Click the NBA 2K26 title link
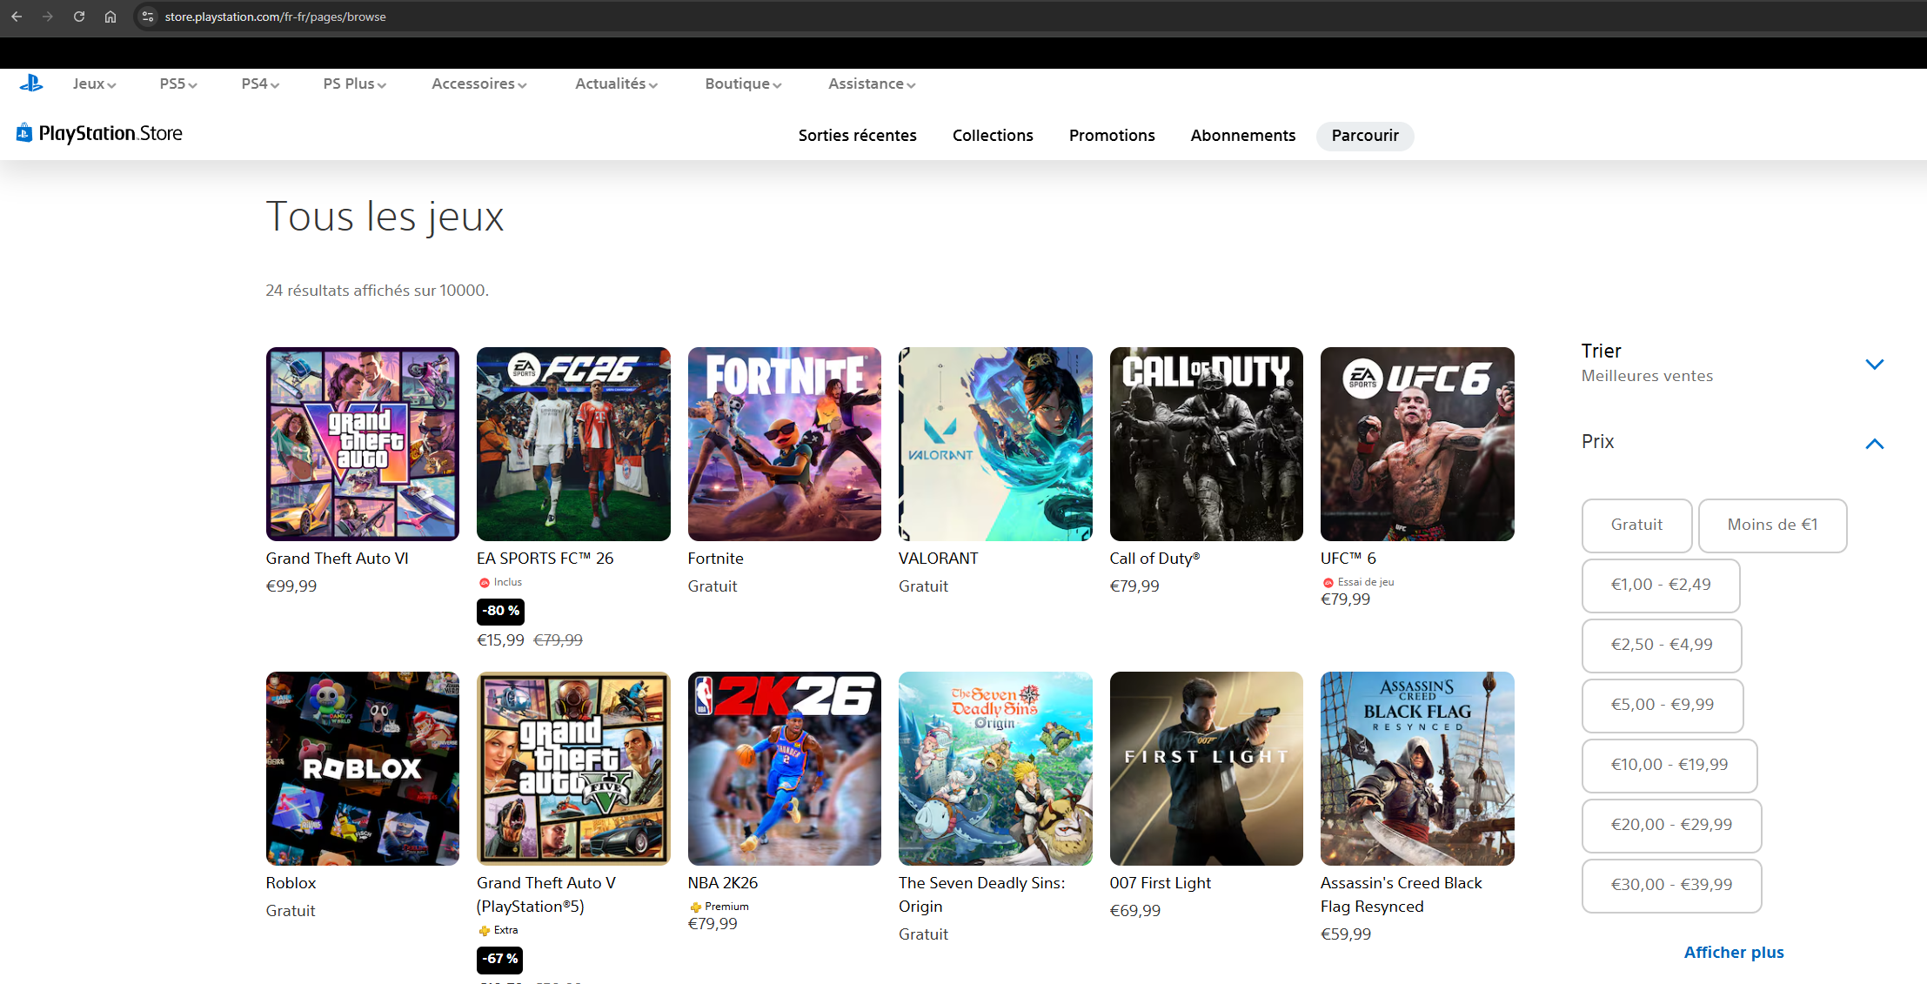The height and width of the screenshot is (984, 1927). (723, 883)
